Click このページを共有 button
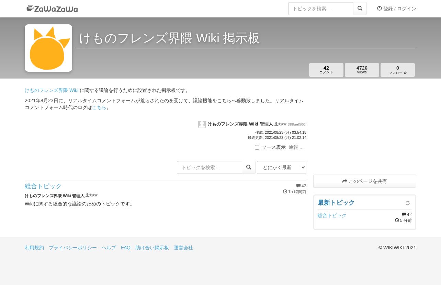Screen dimensions: 441x285 (x=365, y=181)
